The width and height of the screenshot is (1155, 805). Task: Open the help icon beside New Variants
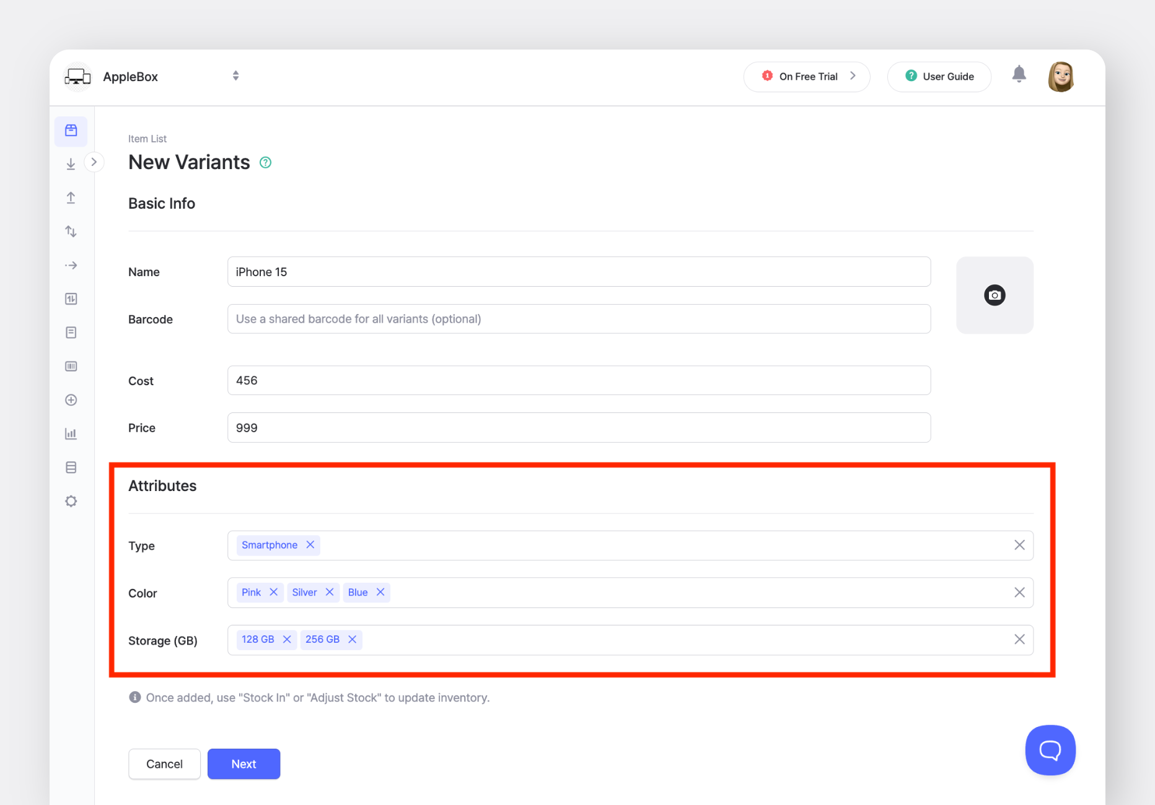pyautogui.click(x=265, y=162)
